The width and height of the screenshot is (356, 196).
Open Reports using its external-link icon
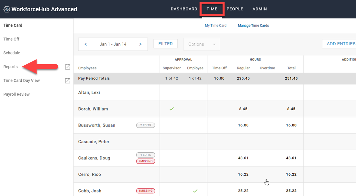67,67
